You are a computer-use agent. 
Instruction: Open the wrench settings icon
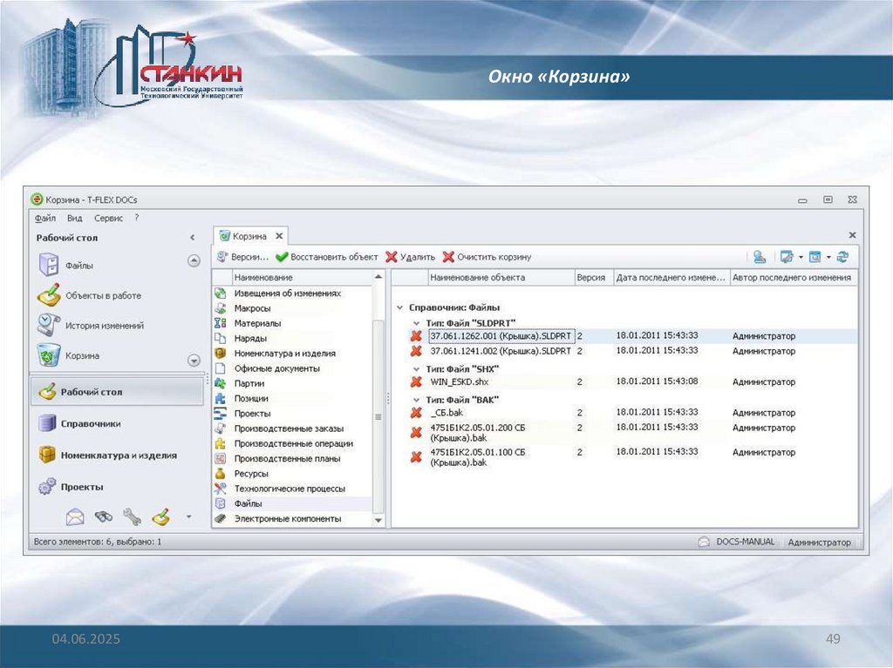click(x=133, y=516)
